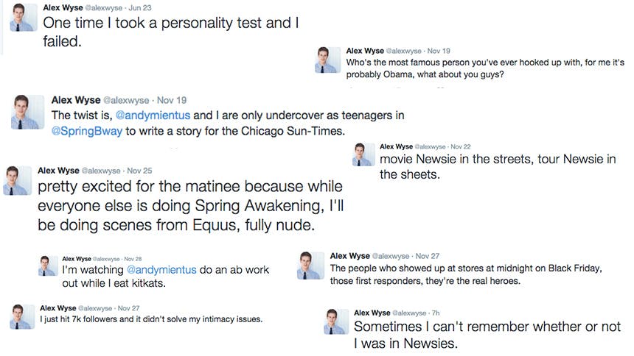Open the Nov 22 tweet timestamp

[460, 147]
